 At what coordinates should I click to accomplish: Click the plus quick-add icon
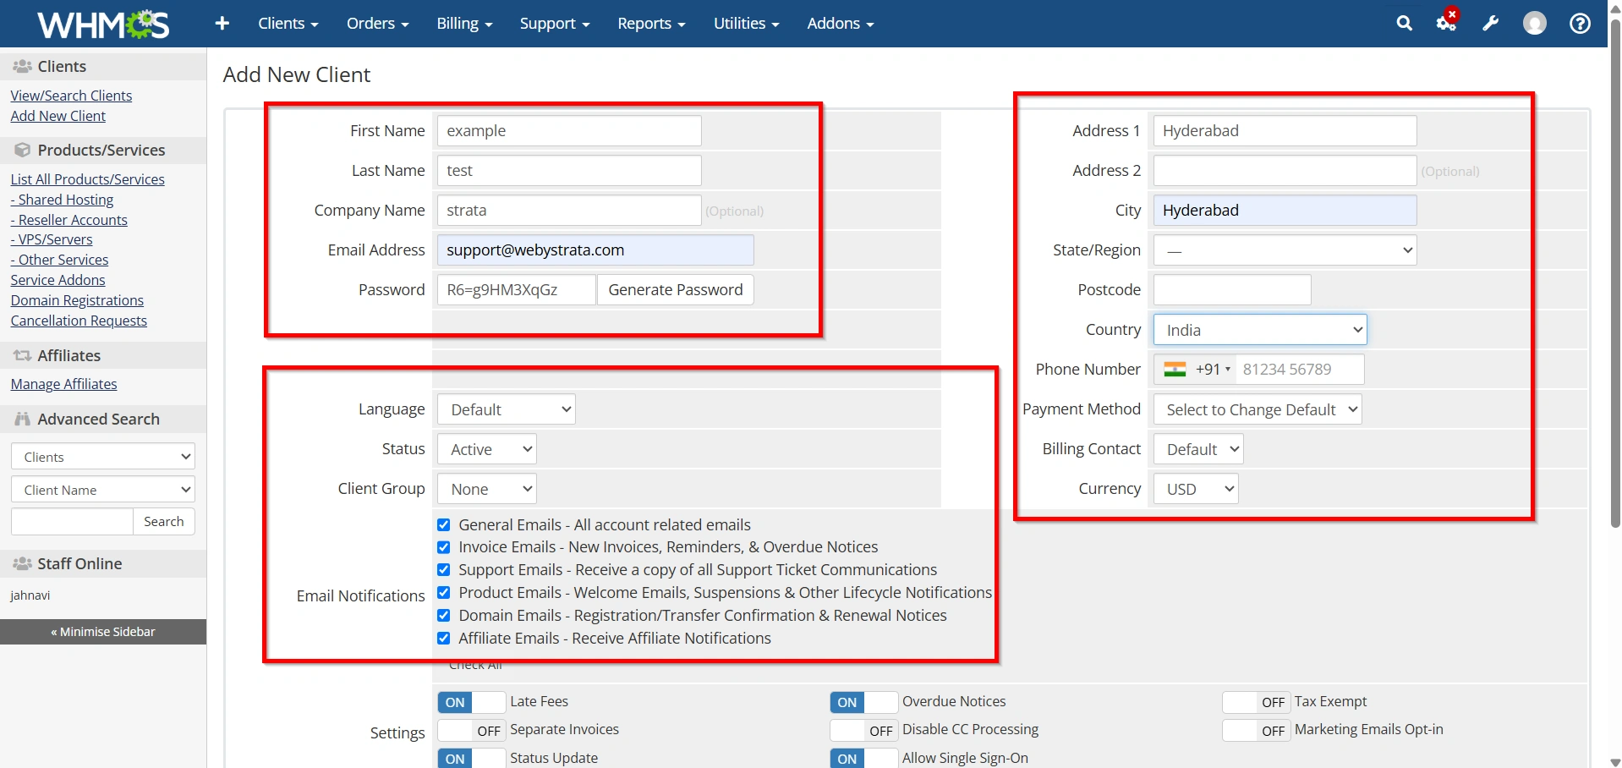222,24
